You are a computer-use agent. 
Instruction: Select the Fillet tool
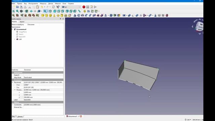click(x=86, y=15)
